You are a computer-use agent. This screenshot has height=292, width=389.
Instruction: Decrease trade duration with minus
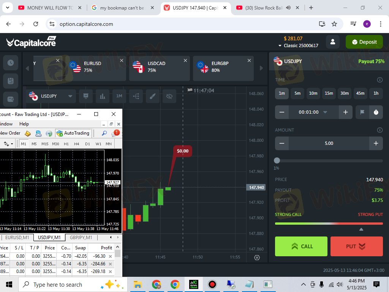pos(282,112)
